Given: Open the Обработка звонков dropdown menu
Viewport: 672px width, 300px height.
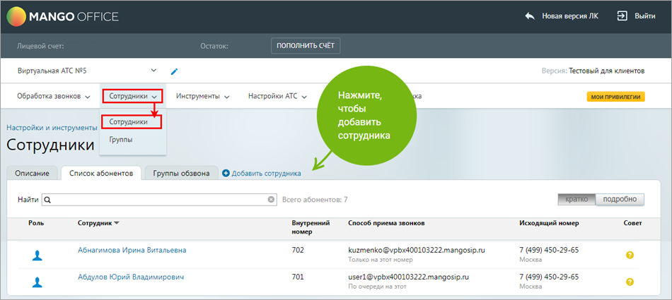Looking at the screenshot, I should pyautogui.click(x=54, y=97).
